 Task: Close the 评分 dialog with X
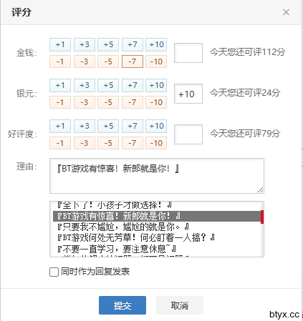click(x=286, y=12)
